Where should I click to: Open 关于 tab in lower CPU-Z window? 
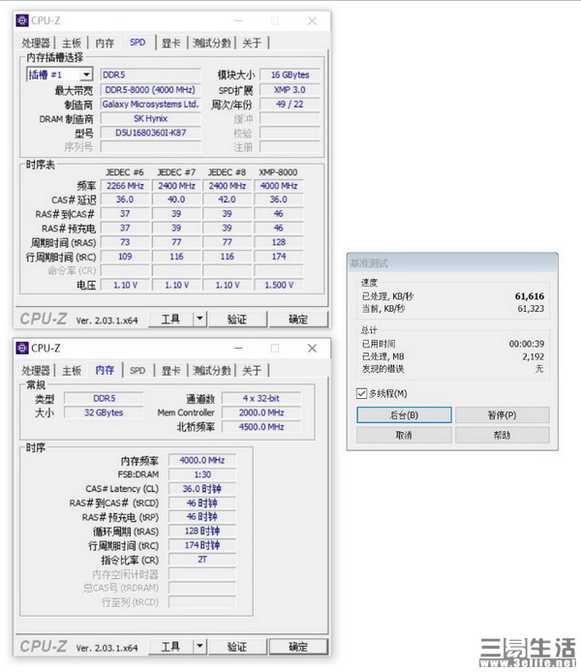point(252,370)
